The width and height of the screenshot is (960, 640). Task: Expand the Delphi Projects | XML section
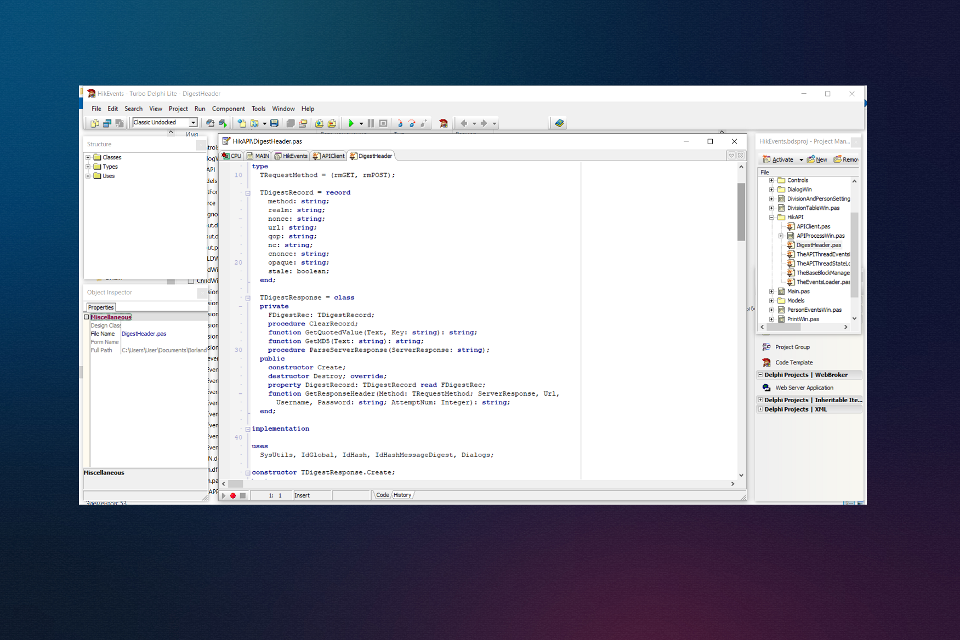(760, 409)
